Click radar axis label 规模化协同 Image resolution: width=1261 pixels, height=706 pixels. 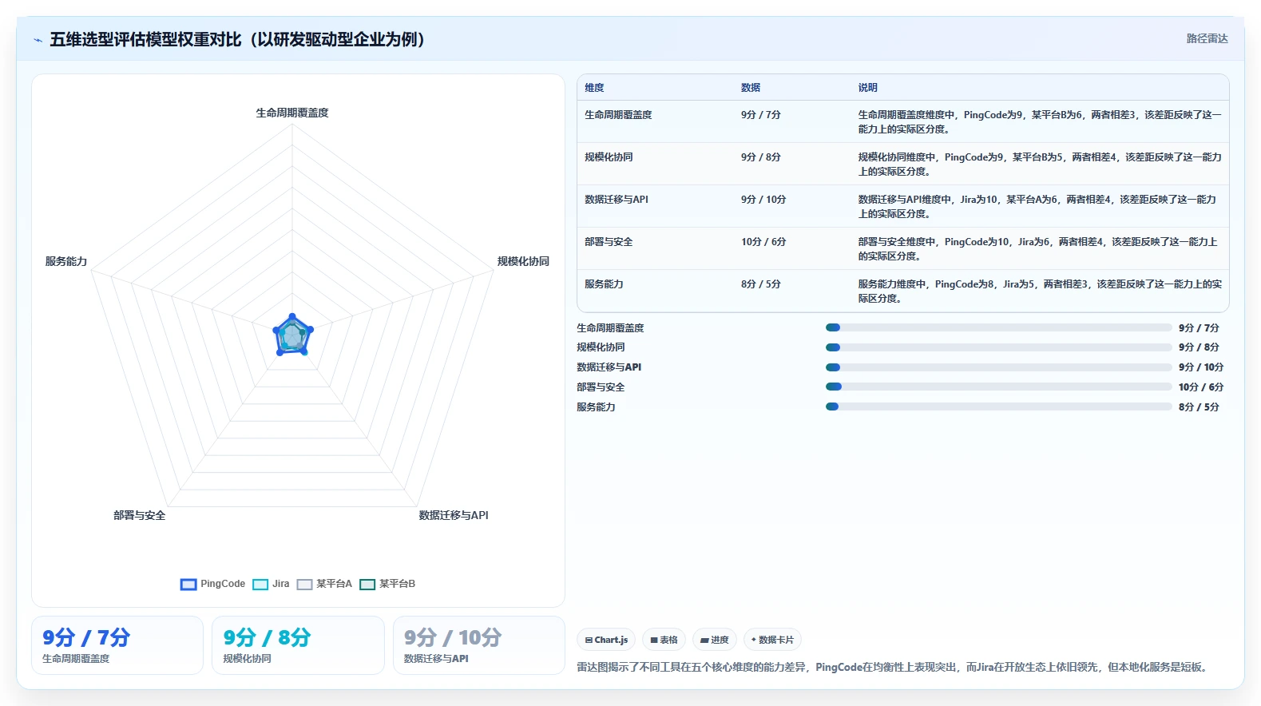coord(523,262)
